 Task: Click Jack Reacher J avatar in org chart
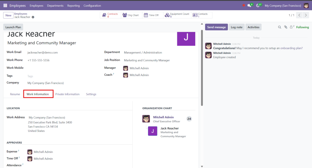click(153, 131)
